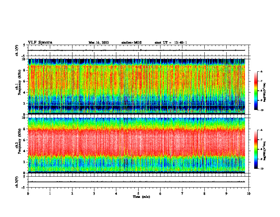Click the 'ch.3(V)' axis label

point(17,182)
